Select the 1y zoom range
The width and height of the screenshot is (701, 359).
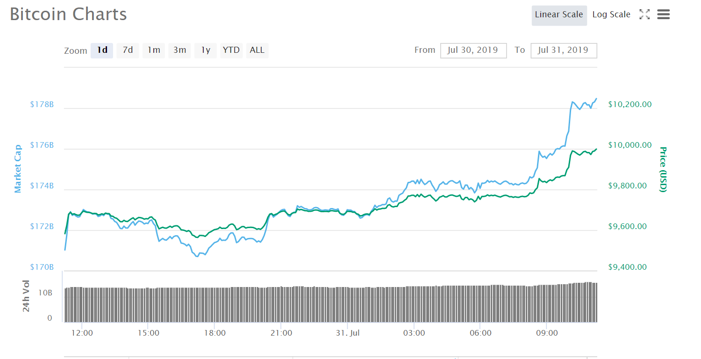pyautogui.click(x=206, y=50)
